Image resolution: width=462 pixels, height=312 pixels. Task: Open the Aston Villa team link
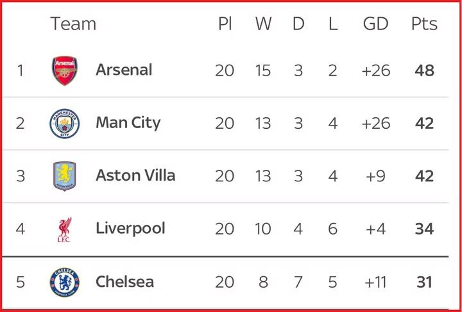point(135,176)
